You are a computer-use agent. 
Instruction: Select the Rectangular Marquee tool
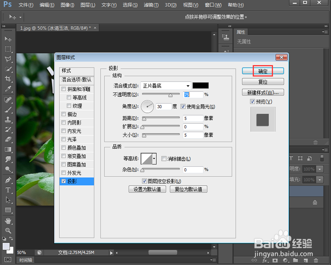(8, 49)
